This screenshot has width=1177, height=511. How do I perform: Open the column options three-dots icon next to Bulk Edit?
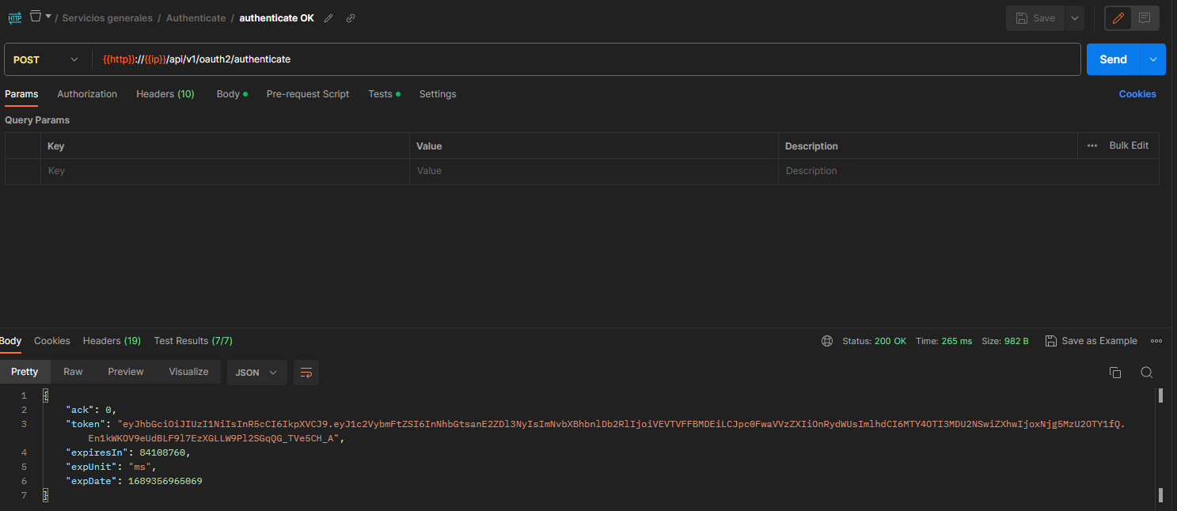[1092, 146]
